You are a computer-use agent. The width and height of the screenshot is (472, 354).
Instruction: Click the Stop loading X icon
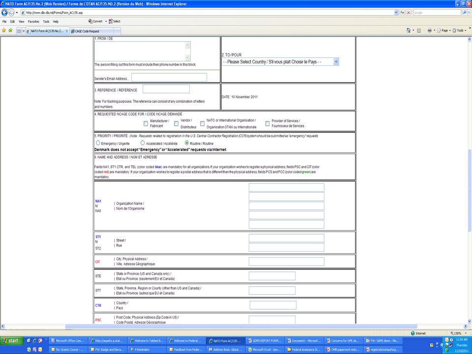tap(409, 12)
